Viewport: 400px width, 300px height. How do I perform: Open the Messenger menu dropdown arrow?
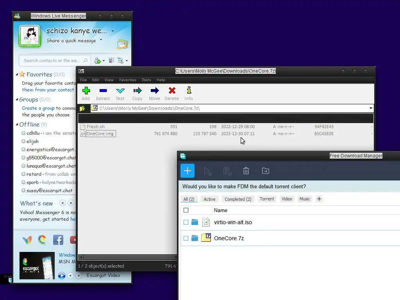pyautogui.click(x=127, y=61)
